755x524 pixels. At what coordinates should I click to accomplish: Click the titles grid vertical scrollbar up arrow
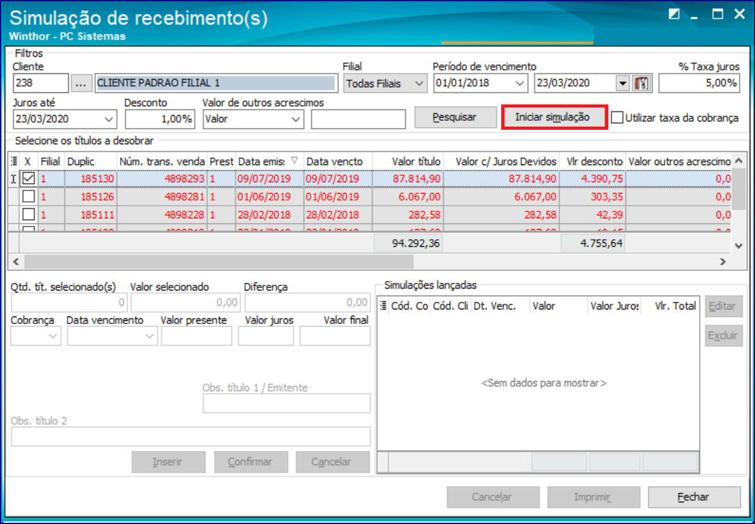click(739, 160)
